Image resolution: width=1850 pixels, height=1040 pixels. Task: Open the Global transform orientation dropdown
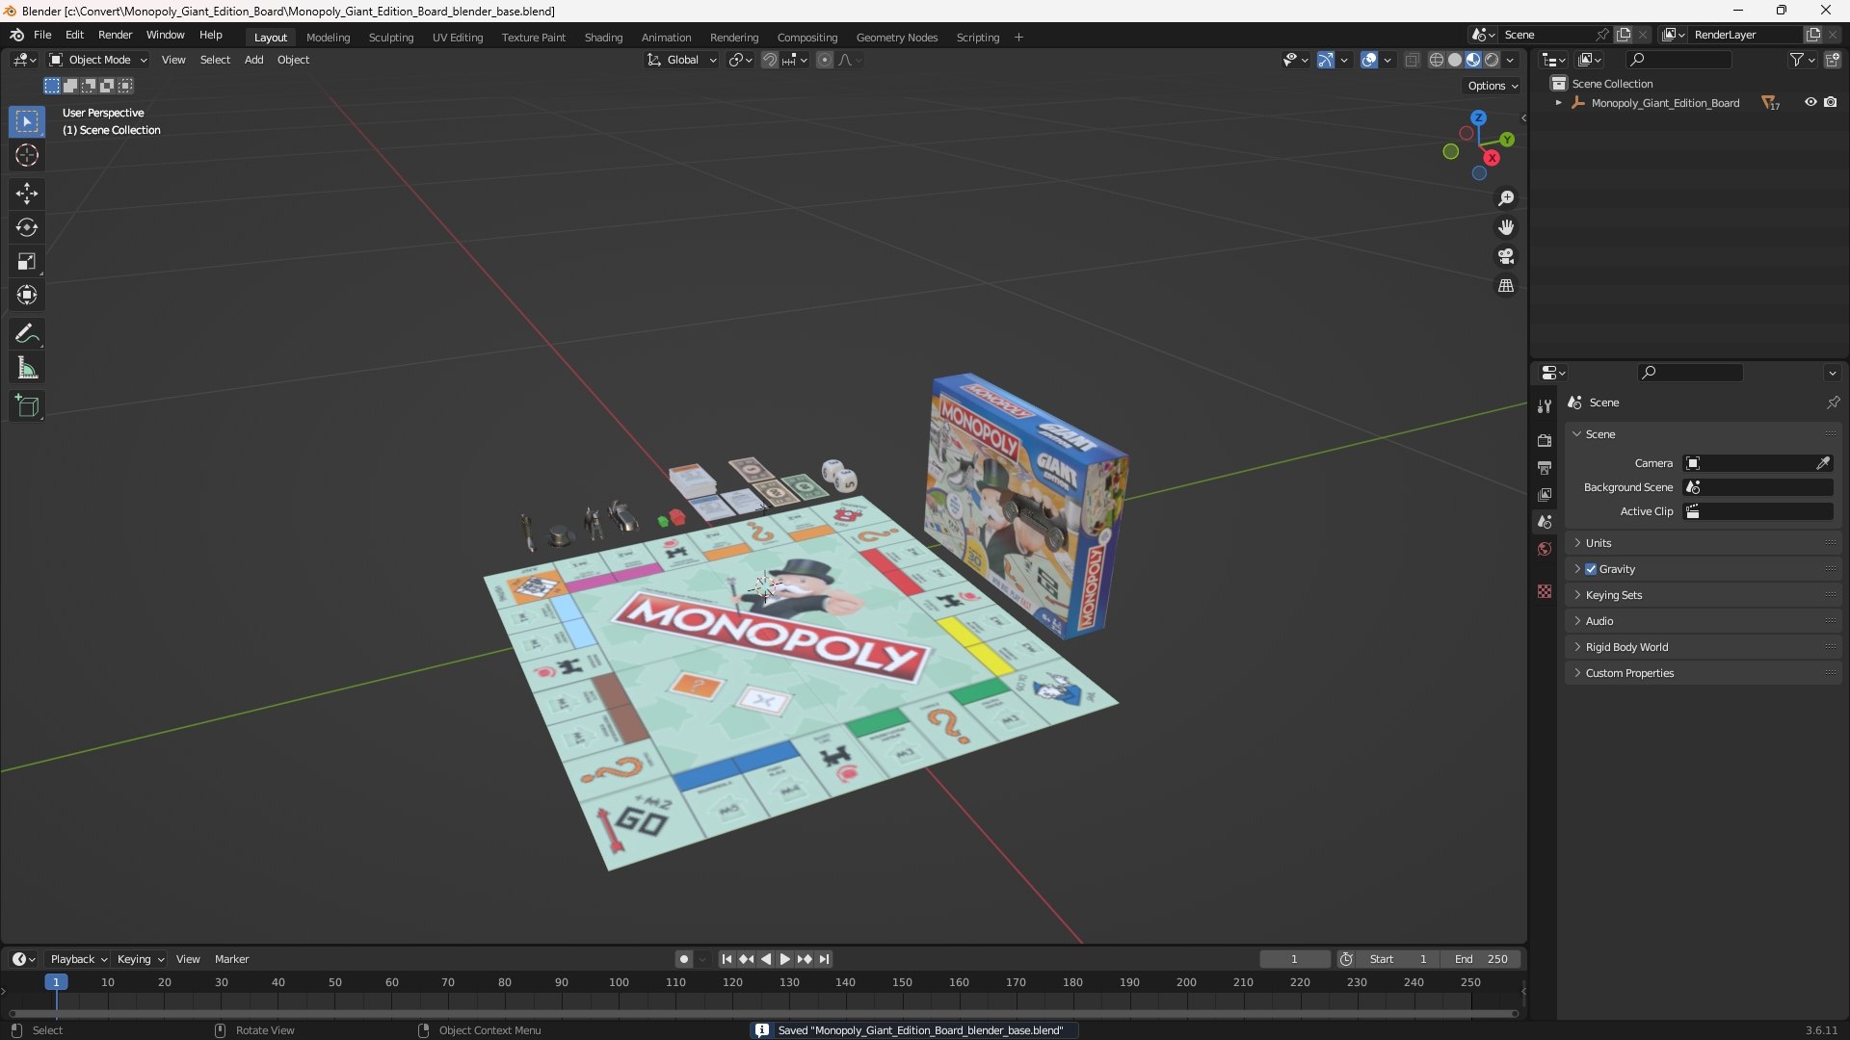[682, 60]
